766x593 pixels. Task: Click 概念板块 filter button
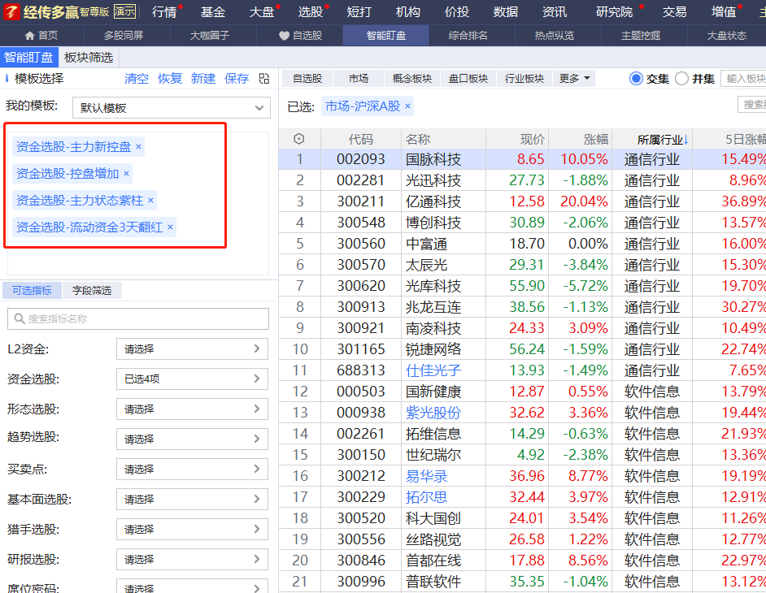click(x=412, y=79)
